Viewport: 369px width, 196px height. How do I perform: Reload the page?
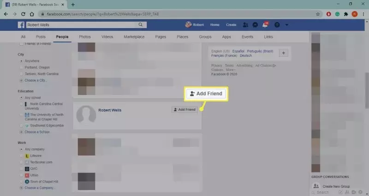click(23, 14)
